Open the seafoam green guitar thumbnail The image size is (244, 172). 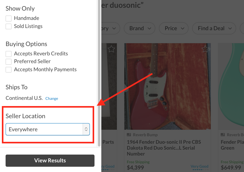pos(231,86)
